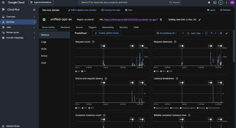This screenshot has width=236, height=128.
Task: Select the Observability tab
Action: pyautogui.click(x=48, y=27)
